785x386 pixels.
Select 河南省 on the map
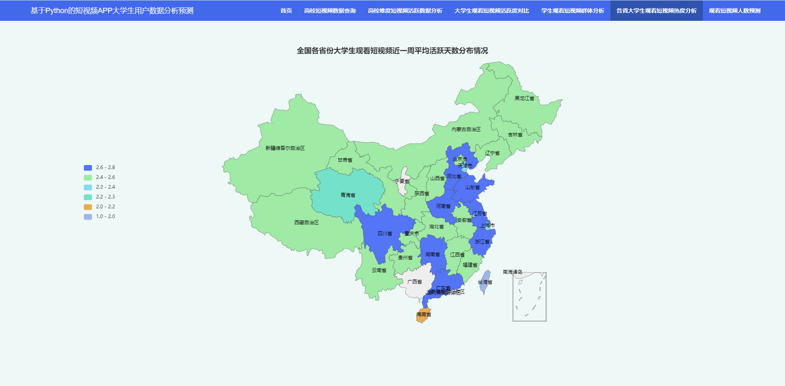click(443, 206)
